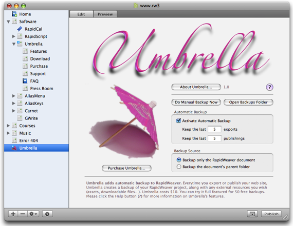Click the Software page icon

(x=14, y=22)
